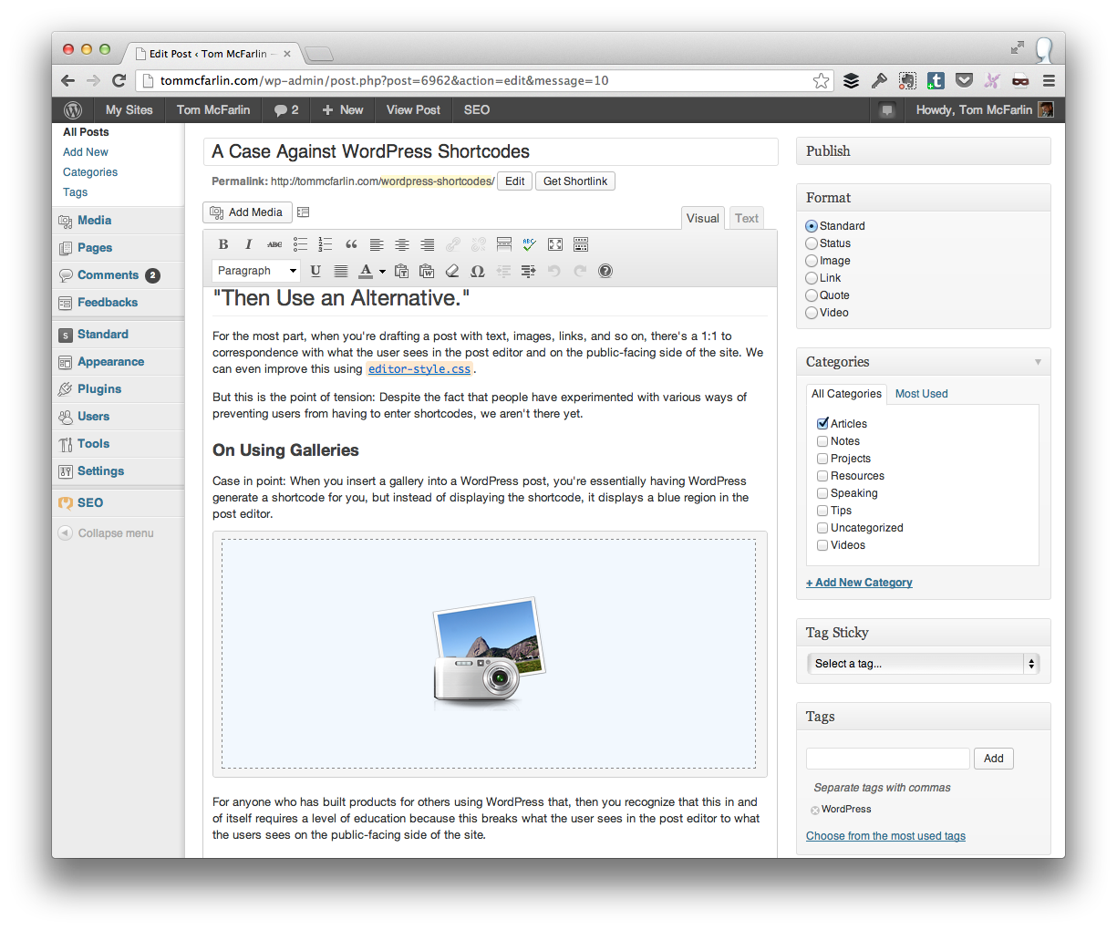Image resolution: width=1117 pixels, height=930 pixels.
Task: Run the spellcheck tool
Action: 530,244
